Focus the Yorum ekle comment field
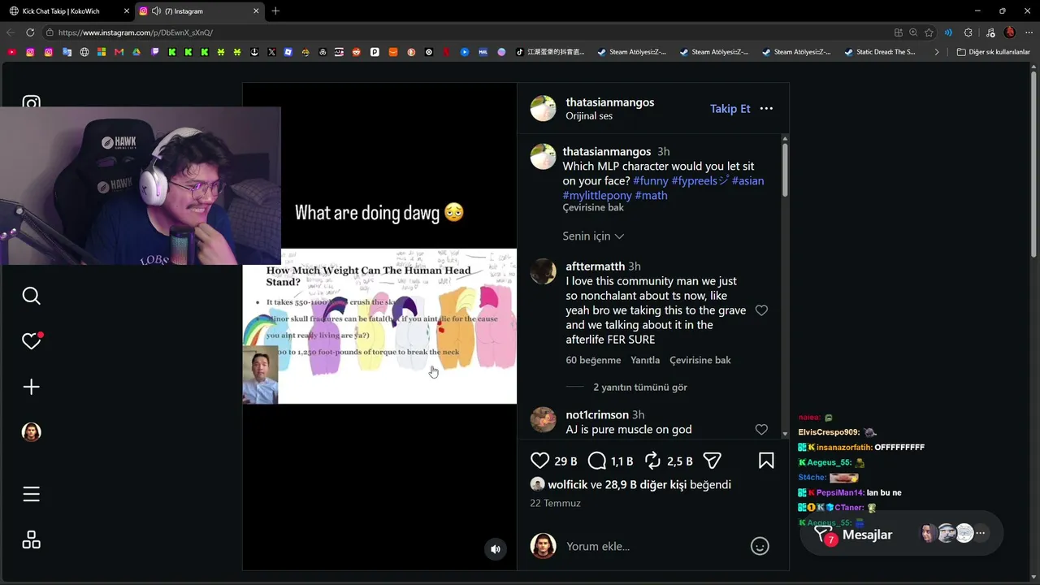 click(650, 546)
